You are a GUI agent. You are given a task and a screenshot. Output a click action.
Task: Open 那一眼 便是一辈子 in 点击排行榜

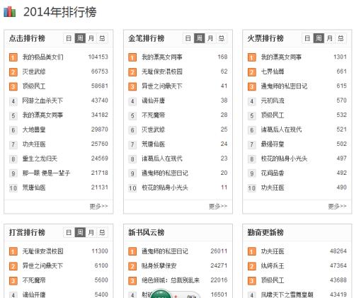coord(46,173)
